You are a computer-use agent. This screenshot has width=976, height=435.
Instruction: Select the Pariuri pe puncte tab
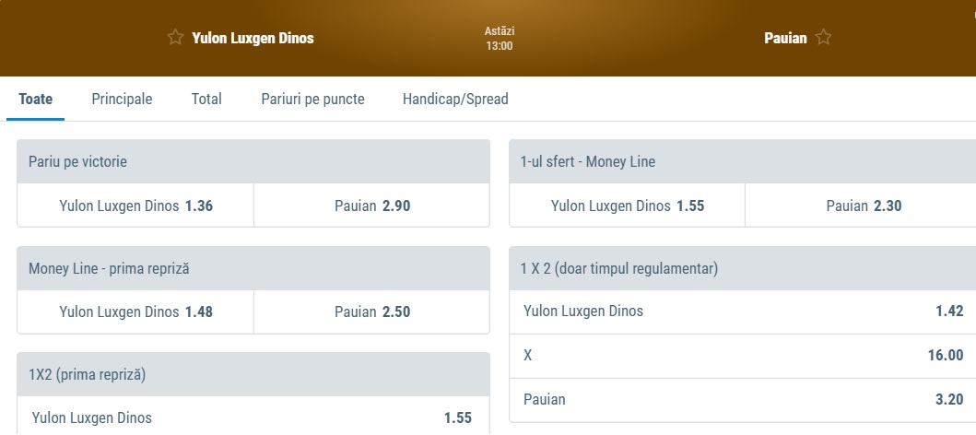312,100
